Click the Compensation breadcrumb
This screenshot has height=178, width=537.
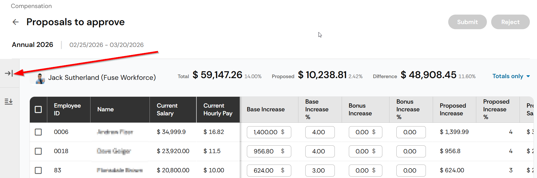31,6
